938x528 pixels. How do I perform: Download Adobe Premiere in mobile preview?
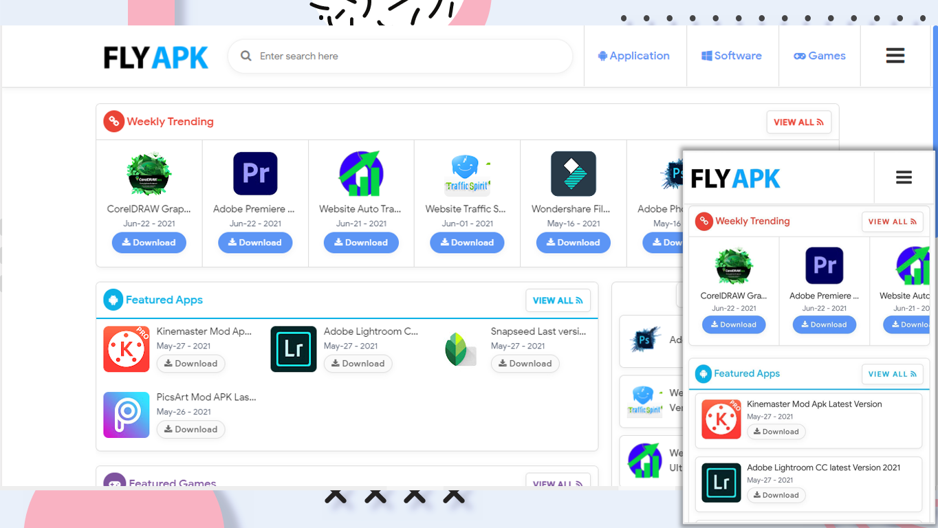click(x=825, y=324)
